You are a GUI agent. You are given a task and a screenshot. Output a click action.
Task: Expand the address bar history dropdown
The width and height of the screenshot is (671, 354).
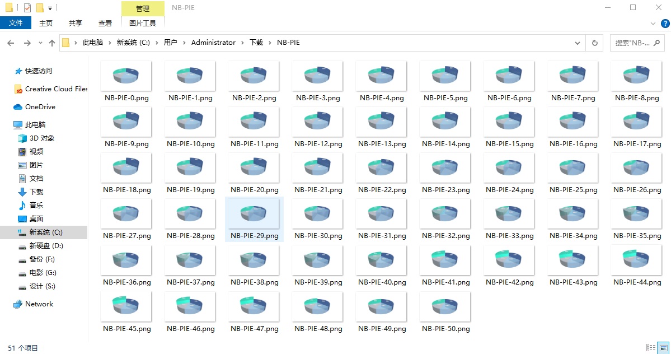(x=578, y=43)
